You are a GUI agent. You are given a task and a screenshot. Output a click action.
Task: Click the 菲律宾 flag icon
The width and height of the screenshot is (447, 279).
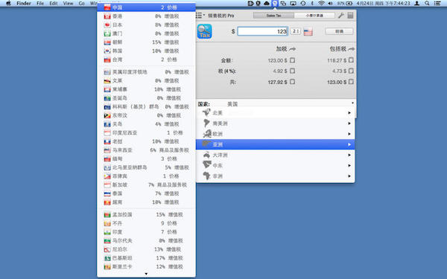(107, 176)
